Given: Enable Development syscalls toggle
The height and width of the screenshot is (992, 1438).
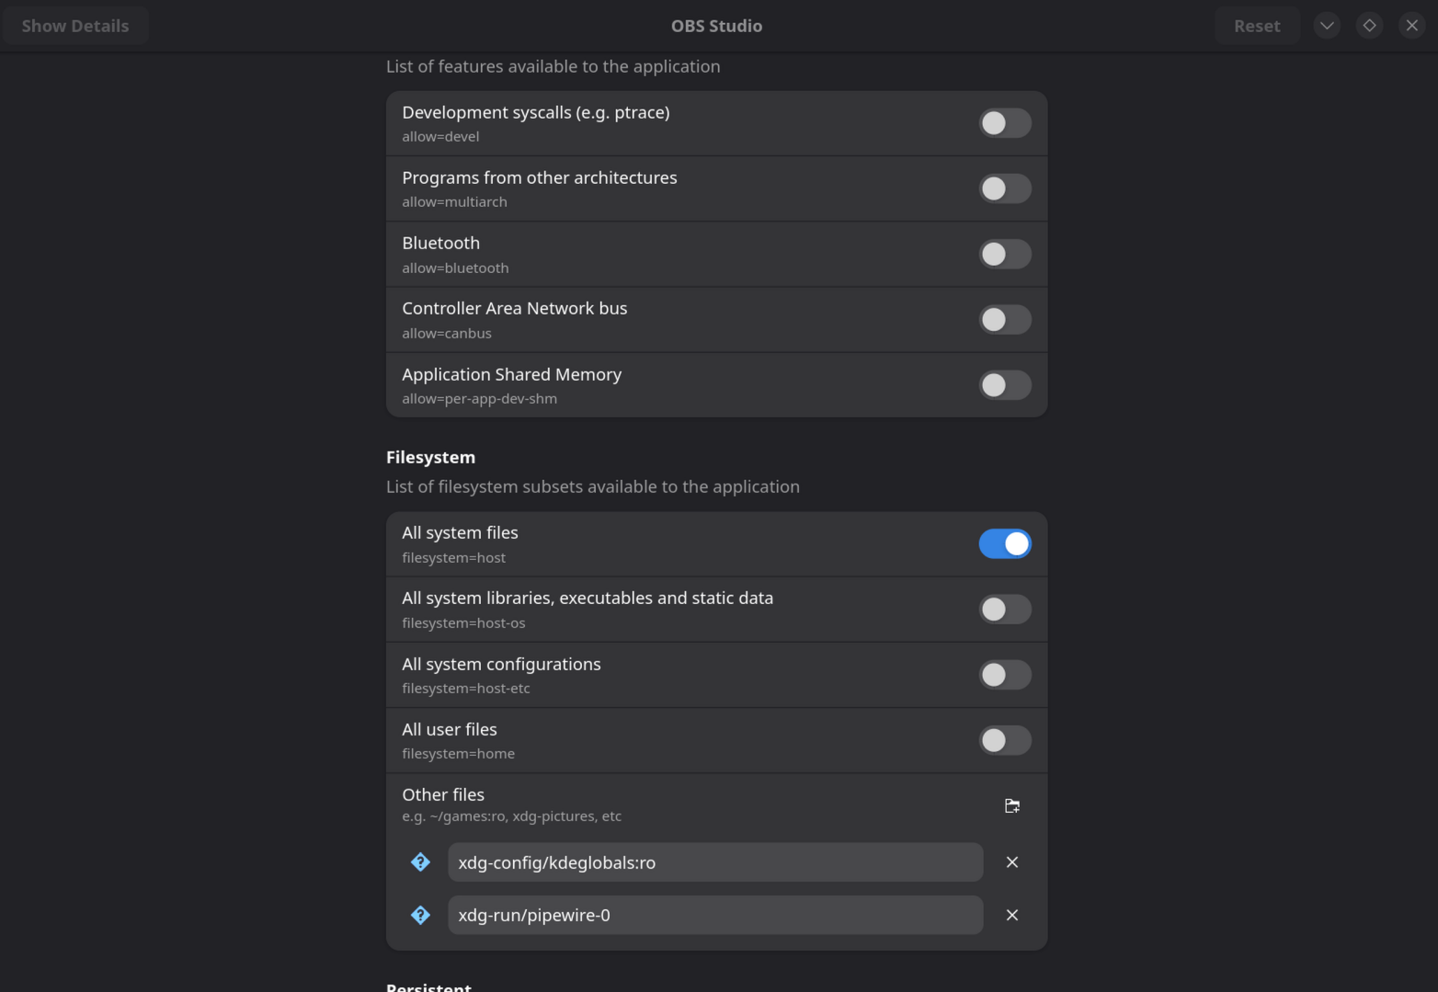Looking at the screenshot, I should click(x=1005, y=123).
